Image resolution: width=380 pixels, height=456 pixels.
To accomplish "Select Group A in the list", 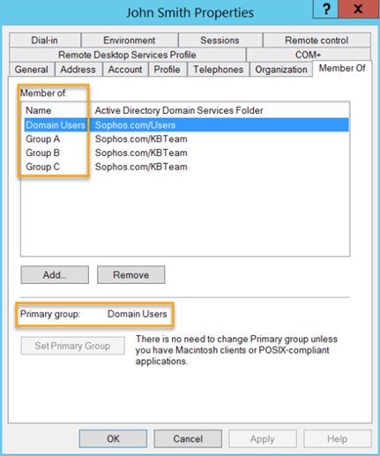I will click(x=43, y=138).
